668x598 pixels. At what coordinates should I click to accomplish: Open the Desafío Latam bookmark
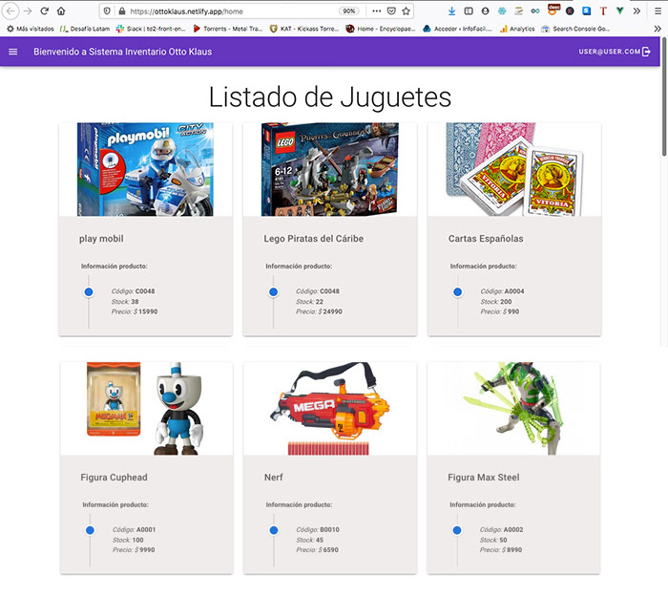[85, 29]
